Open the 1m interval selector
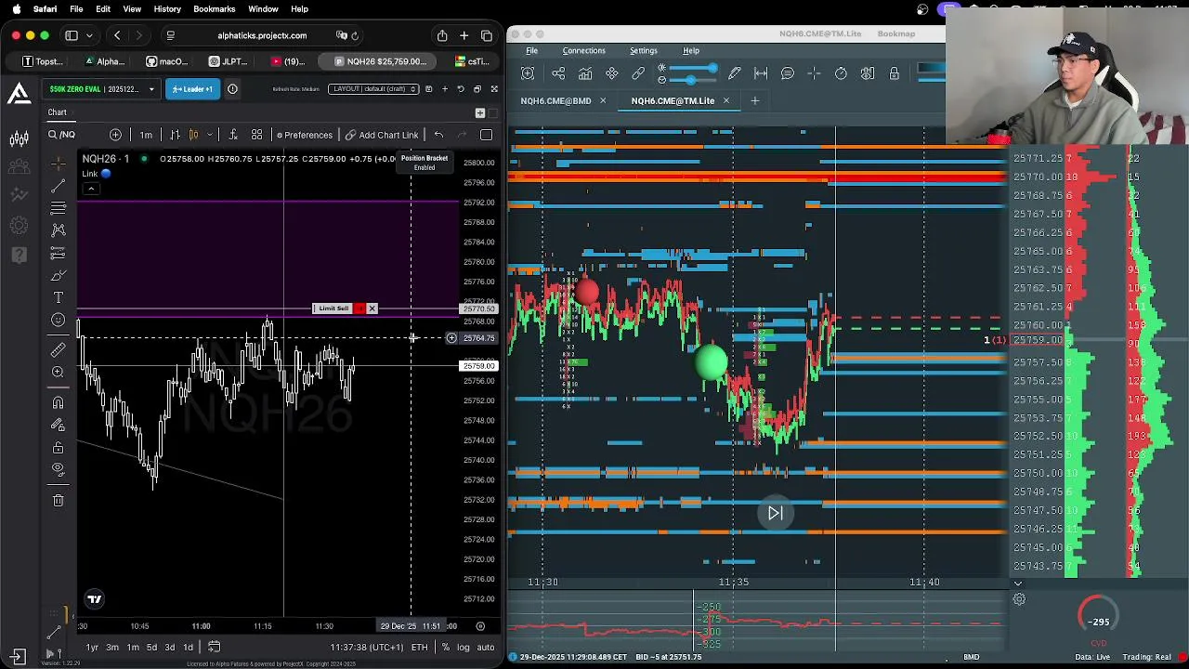The width and height of the screenshot is (1189, 669). [x=146, y=135]
